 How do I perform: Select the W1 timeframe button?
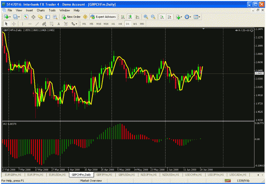135,24
